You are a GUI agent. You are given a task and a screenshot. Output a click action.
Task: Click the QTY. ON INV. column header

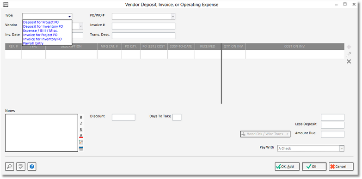tap(233, 47)
